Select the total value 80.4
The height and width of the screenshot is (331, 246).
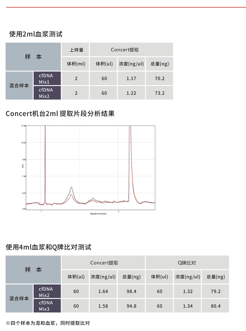(216, 306)
